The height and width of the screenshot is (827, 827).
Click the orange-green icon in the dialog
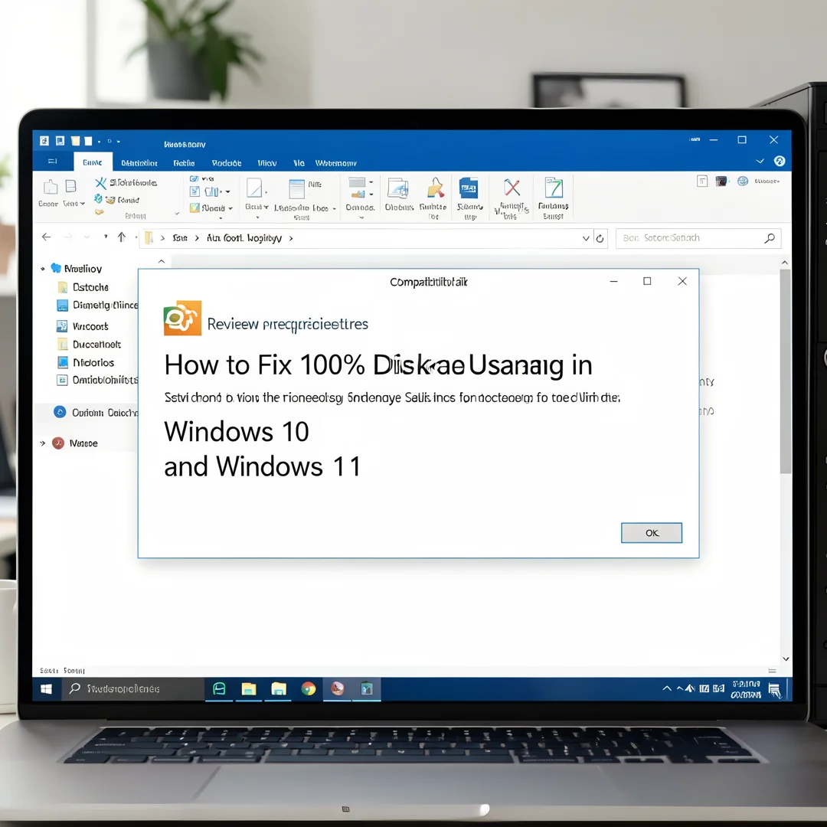click(182, 318)
